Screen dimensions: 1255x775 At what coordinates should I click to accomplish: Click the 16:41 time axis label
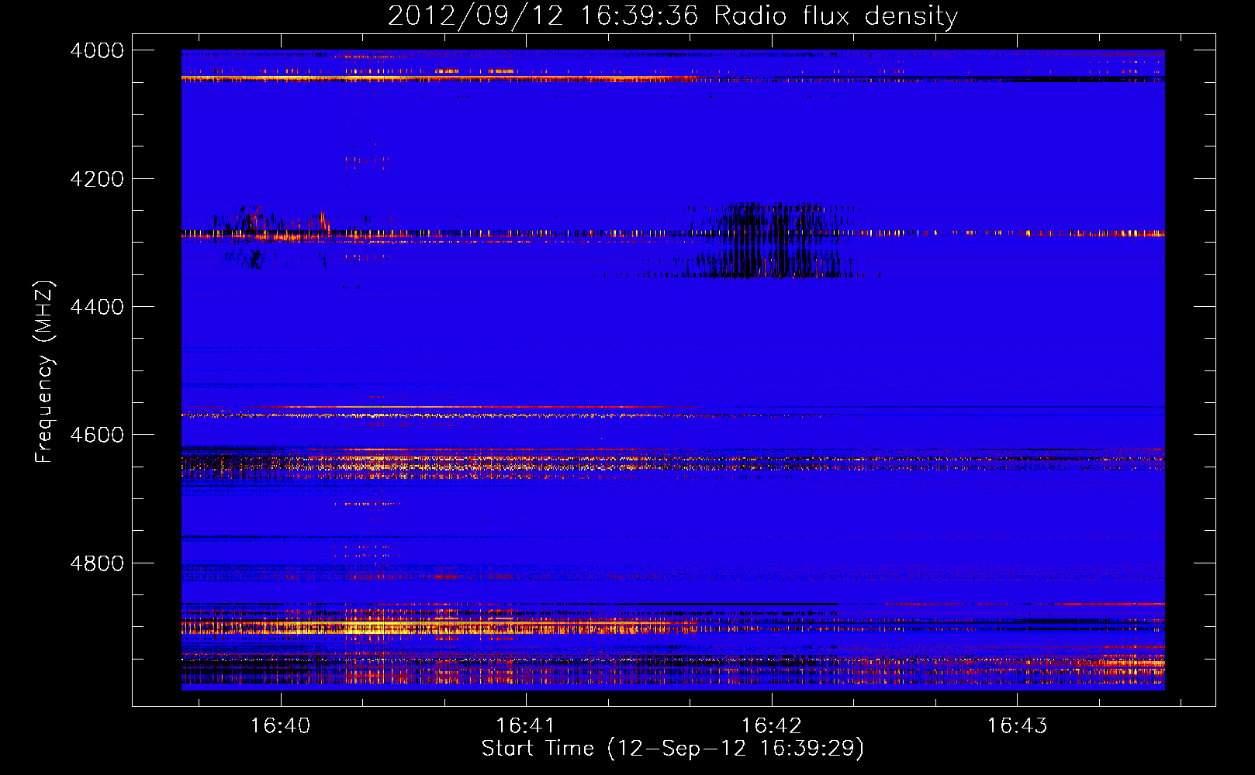click(x=526, y=726)
